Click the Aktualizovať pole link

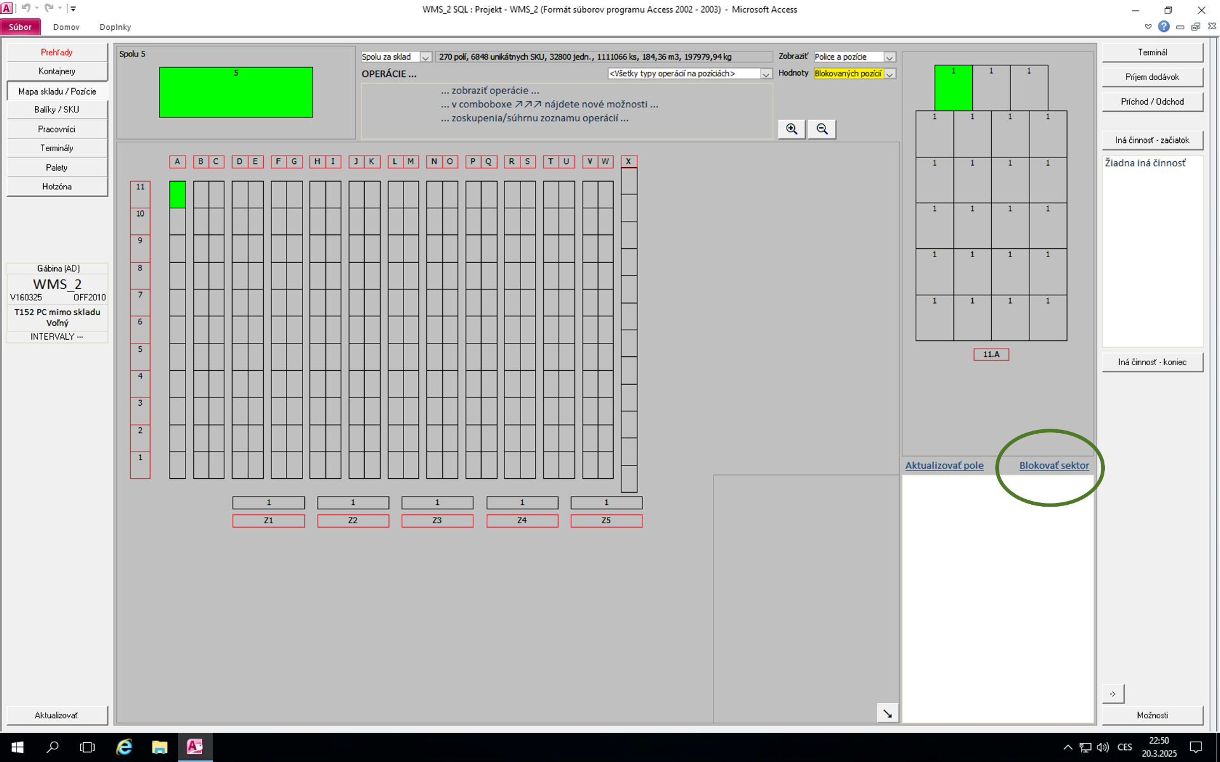[x=944, y=465]
